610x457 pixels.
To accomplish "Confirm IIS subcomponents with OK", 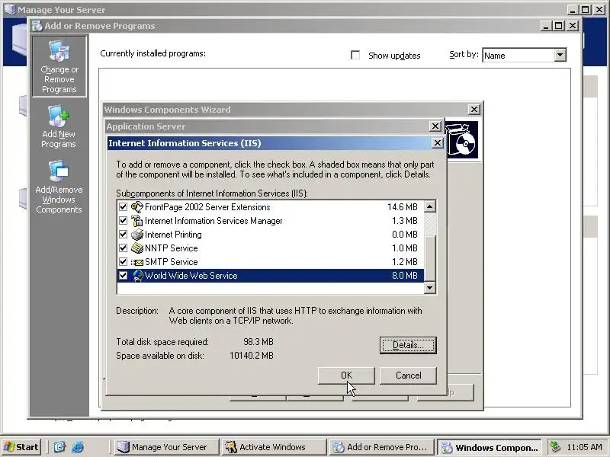I will (x=346, y=376).
